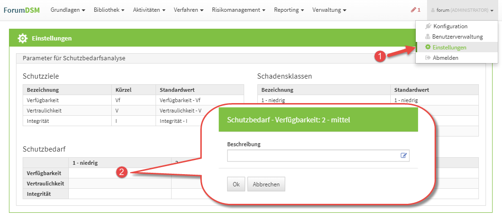Click the Einstellungen header gear icon
The width and height of the screenshot is (502, 217).
[23, 38]
